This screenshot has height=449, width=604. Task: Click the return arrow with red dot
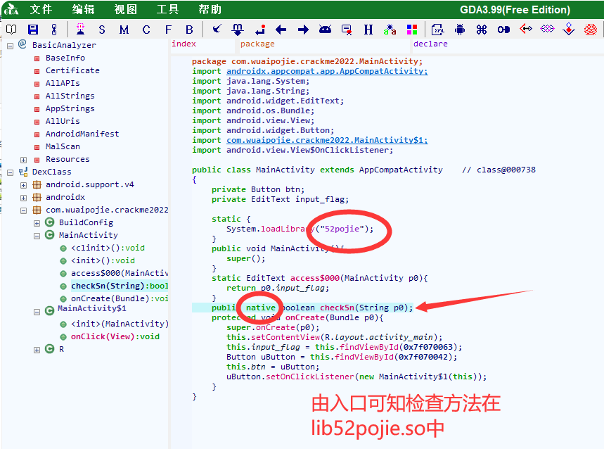(x=260, y=30)
